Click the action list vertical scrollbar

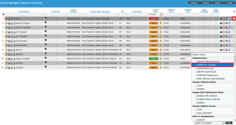point(235,87)
